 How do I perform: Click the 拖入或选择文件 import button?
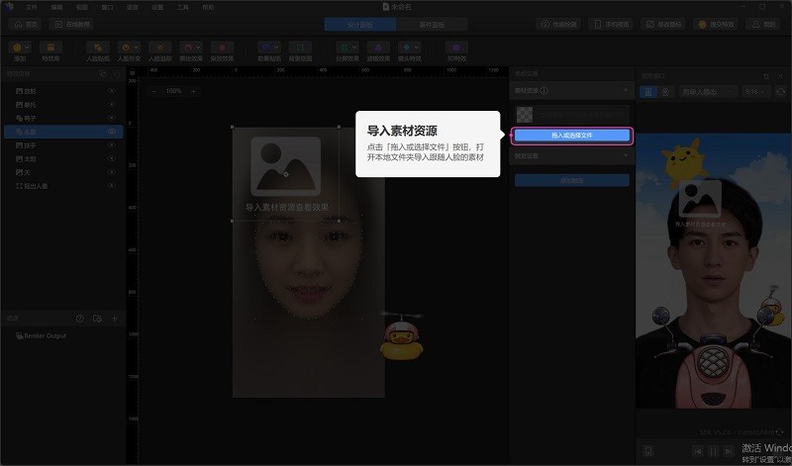tap(572, 136)
